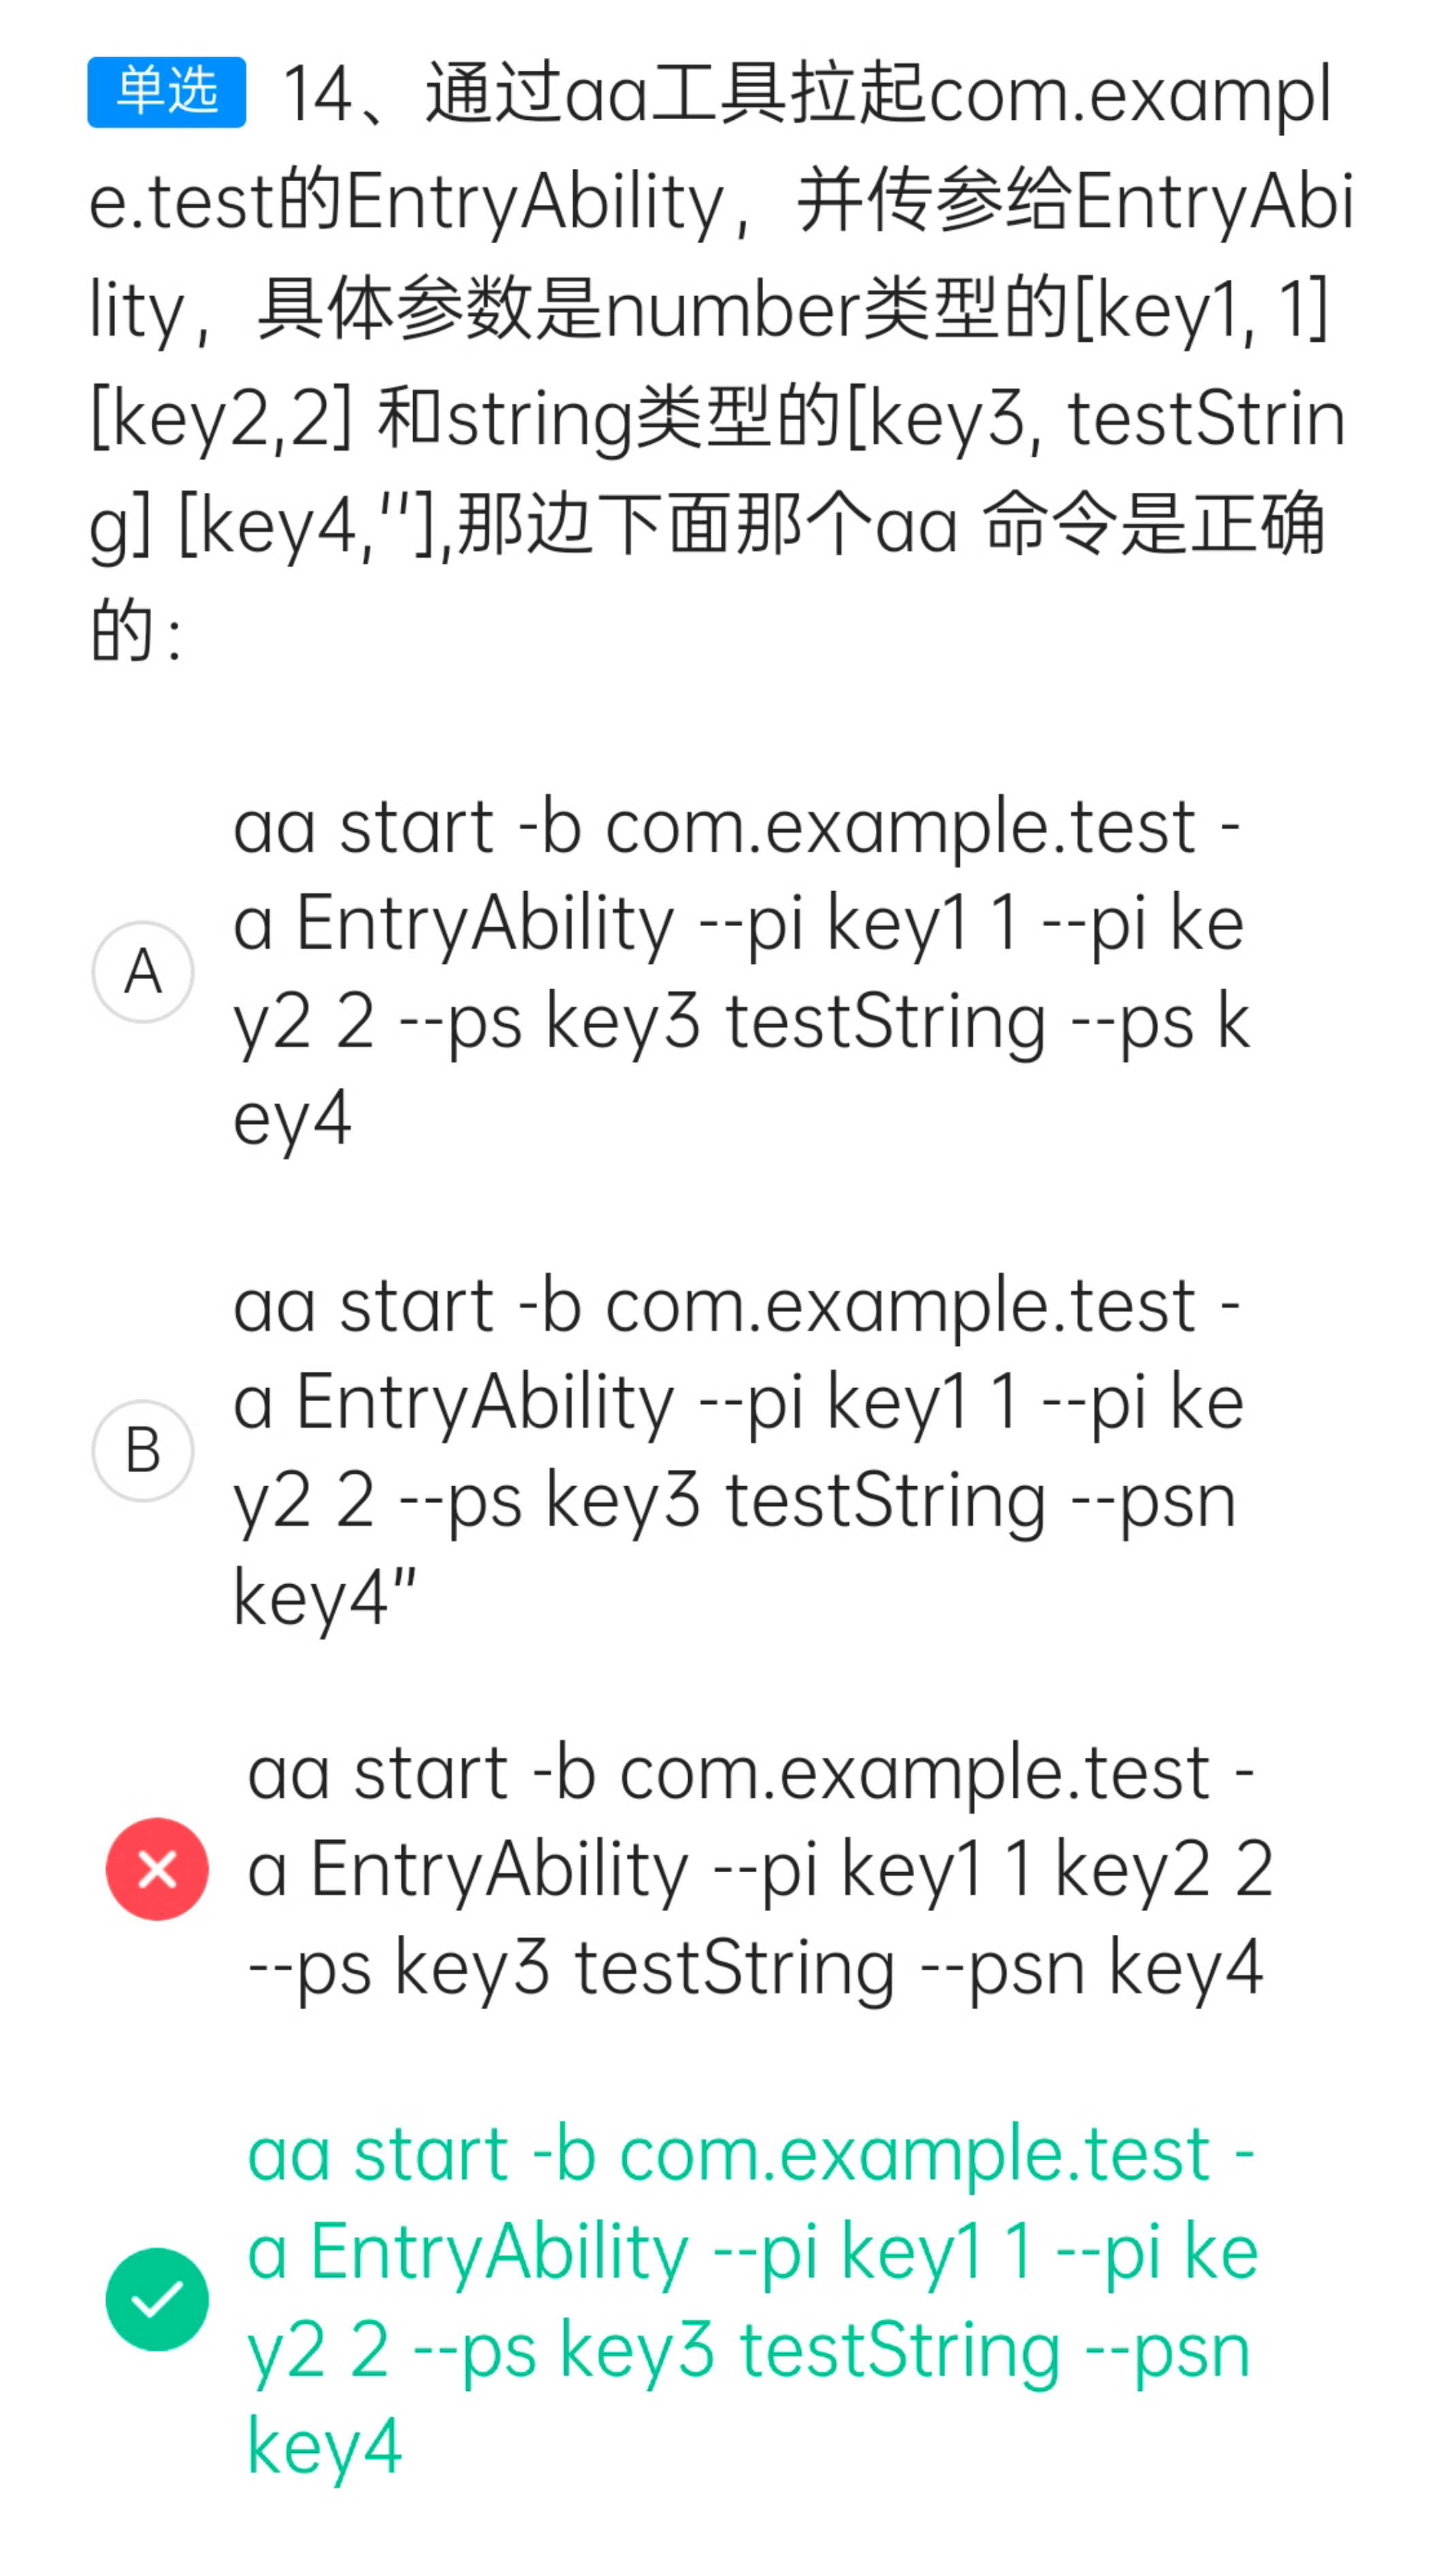Tap option B's first line aa start -b

click(737, 1307)
